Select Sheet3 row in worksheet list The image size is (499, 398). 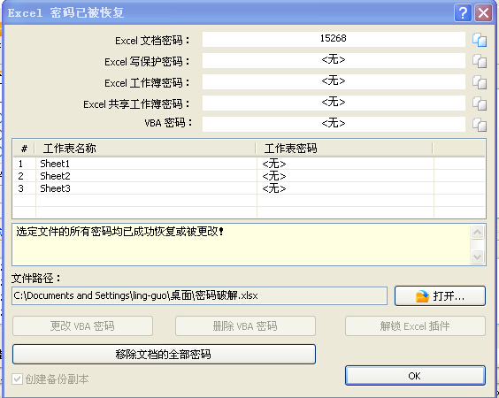click(x=249, y=188)
